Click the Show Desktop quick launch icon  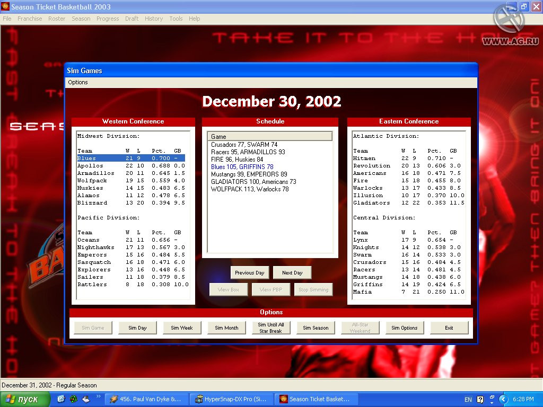pyautogui.click(x=86, y=399)
